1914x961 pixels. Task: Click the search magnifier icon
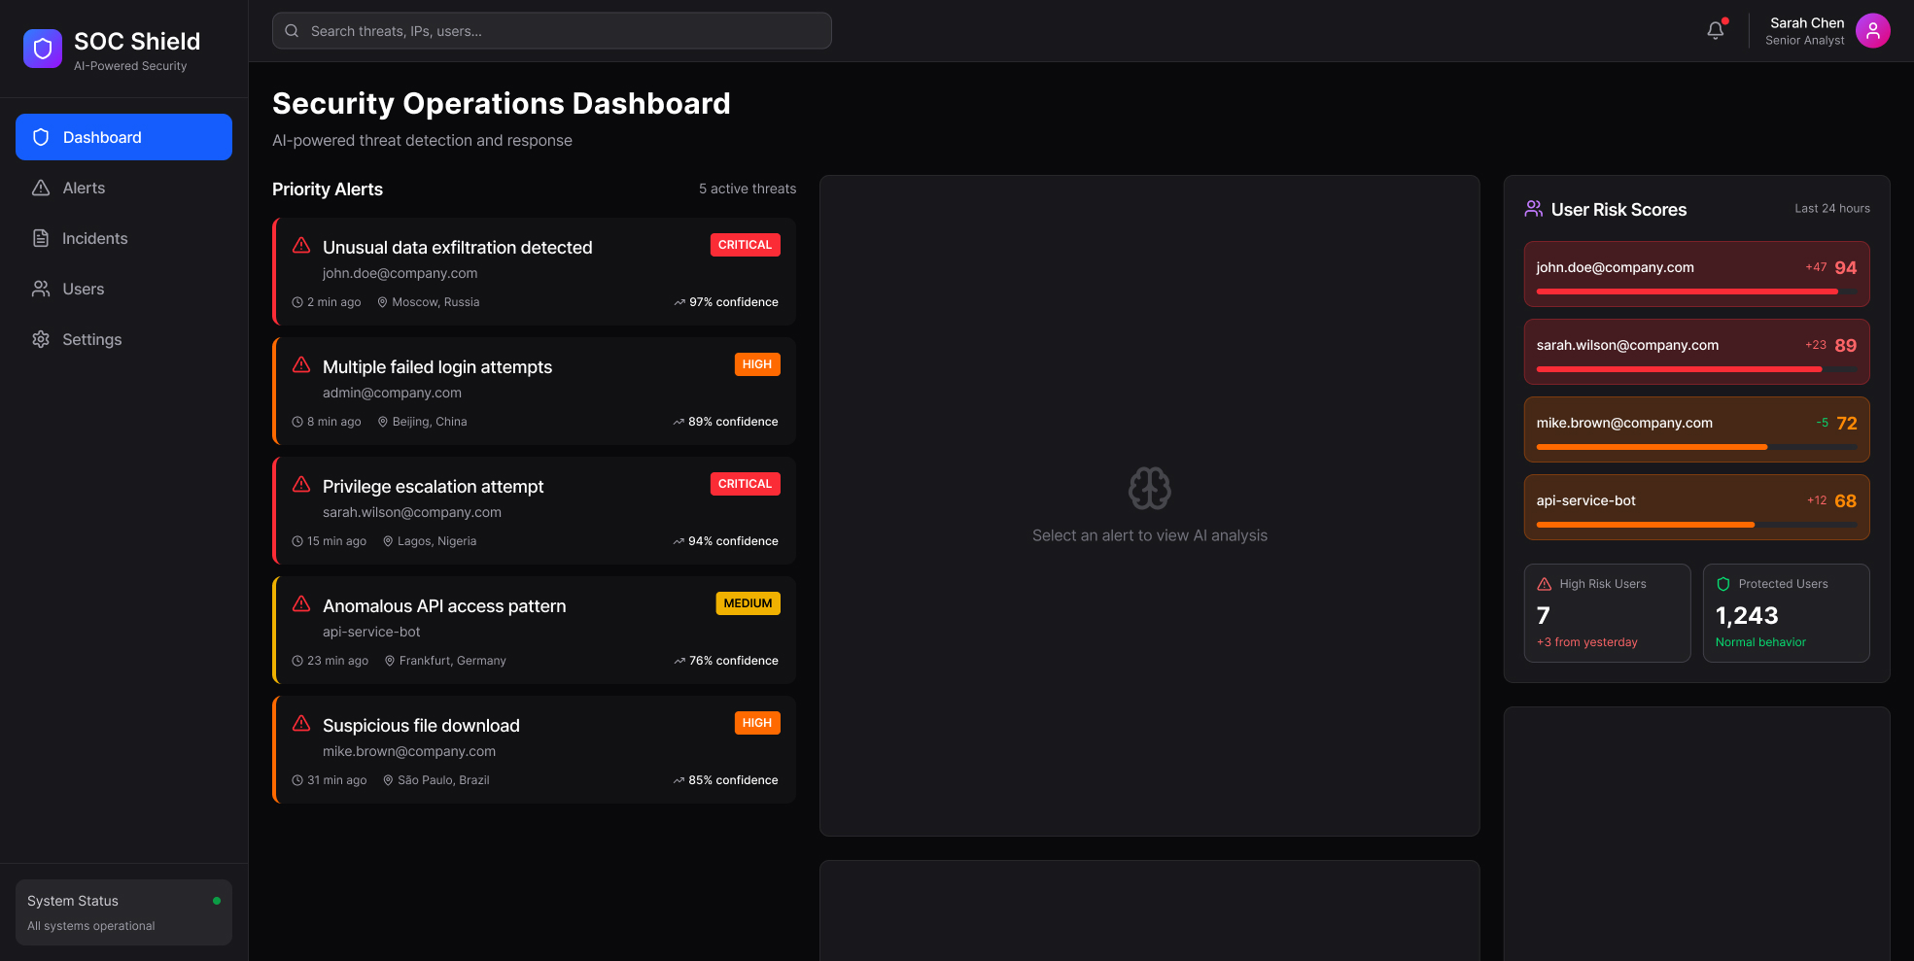tap(292, 31)
